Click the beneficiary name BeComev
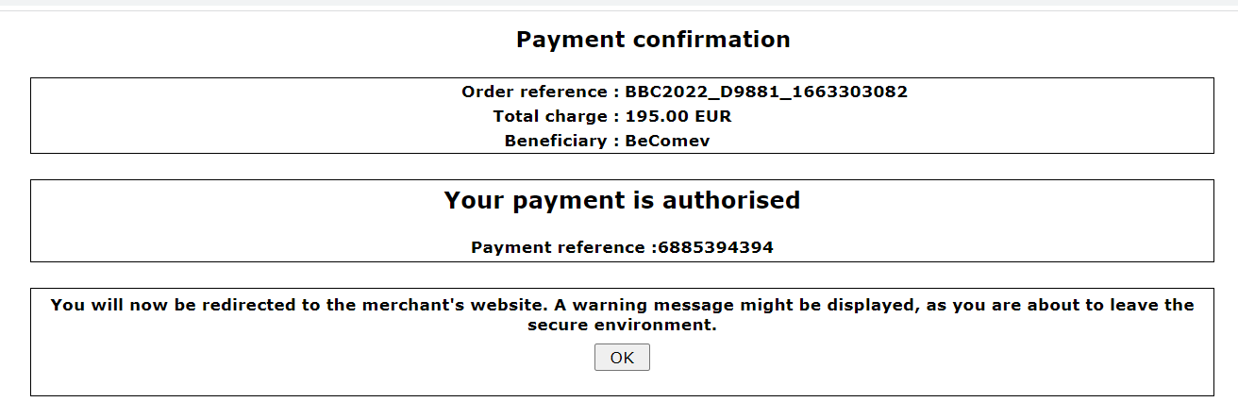 [x=667, y=142]
